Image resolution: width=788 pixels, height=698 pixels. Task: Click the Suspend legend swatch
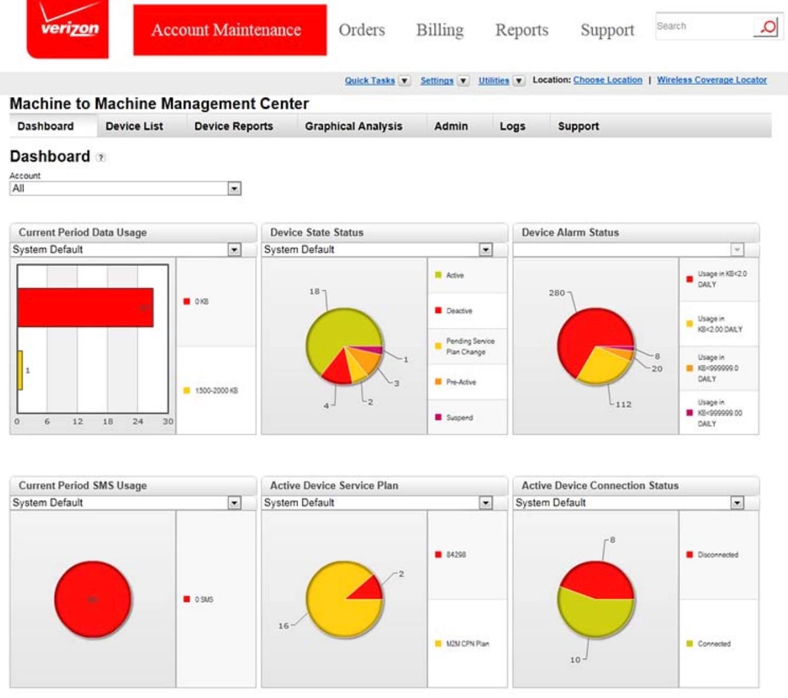[x=438, y=417]
